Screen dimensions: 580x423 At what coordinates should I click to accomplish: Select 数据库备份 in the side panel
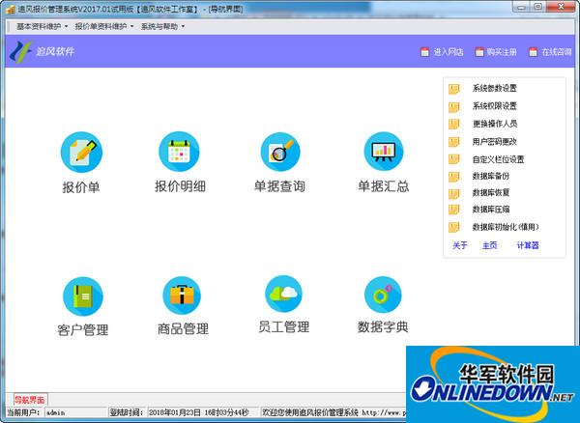coord(491,176)
